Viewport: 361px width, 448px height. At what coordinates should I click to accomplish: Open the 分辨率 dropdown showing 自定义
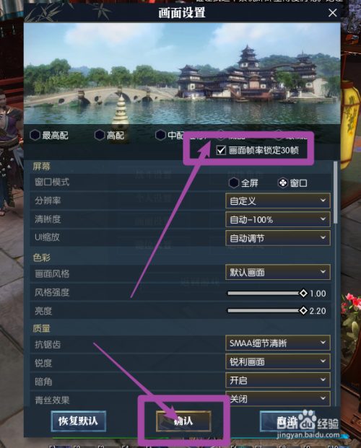tap(278, 201)
